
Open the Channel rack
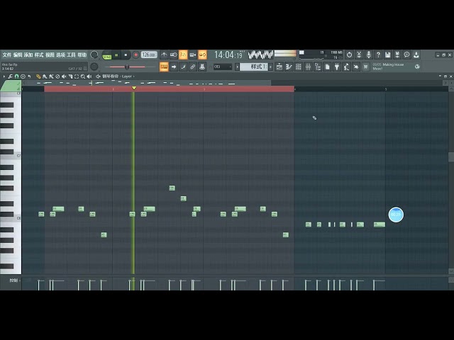298,67
